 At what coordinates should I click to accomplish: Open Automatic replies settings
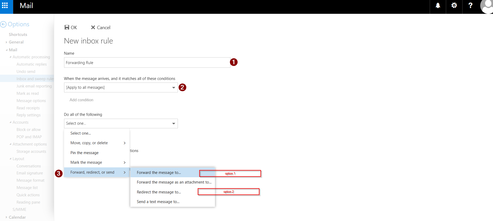coord(32,64)
